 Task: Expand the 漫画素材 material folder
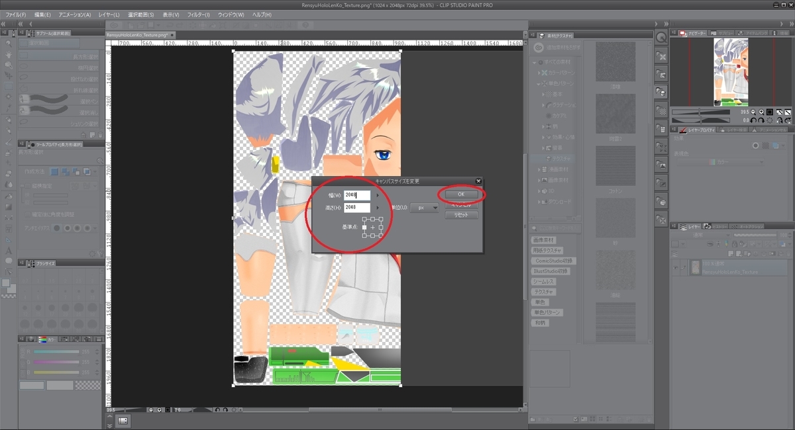click(x=539, y=169)
